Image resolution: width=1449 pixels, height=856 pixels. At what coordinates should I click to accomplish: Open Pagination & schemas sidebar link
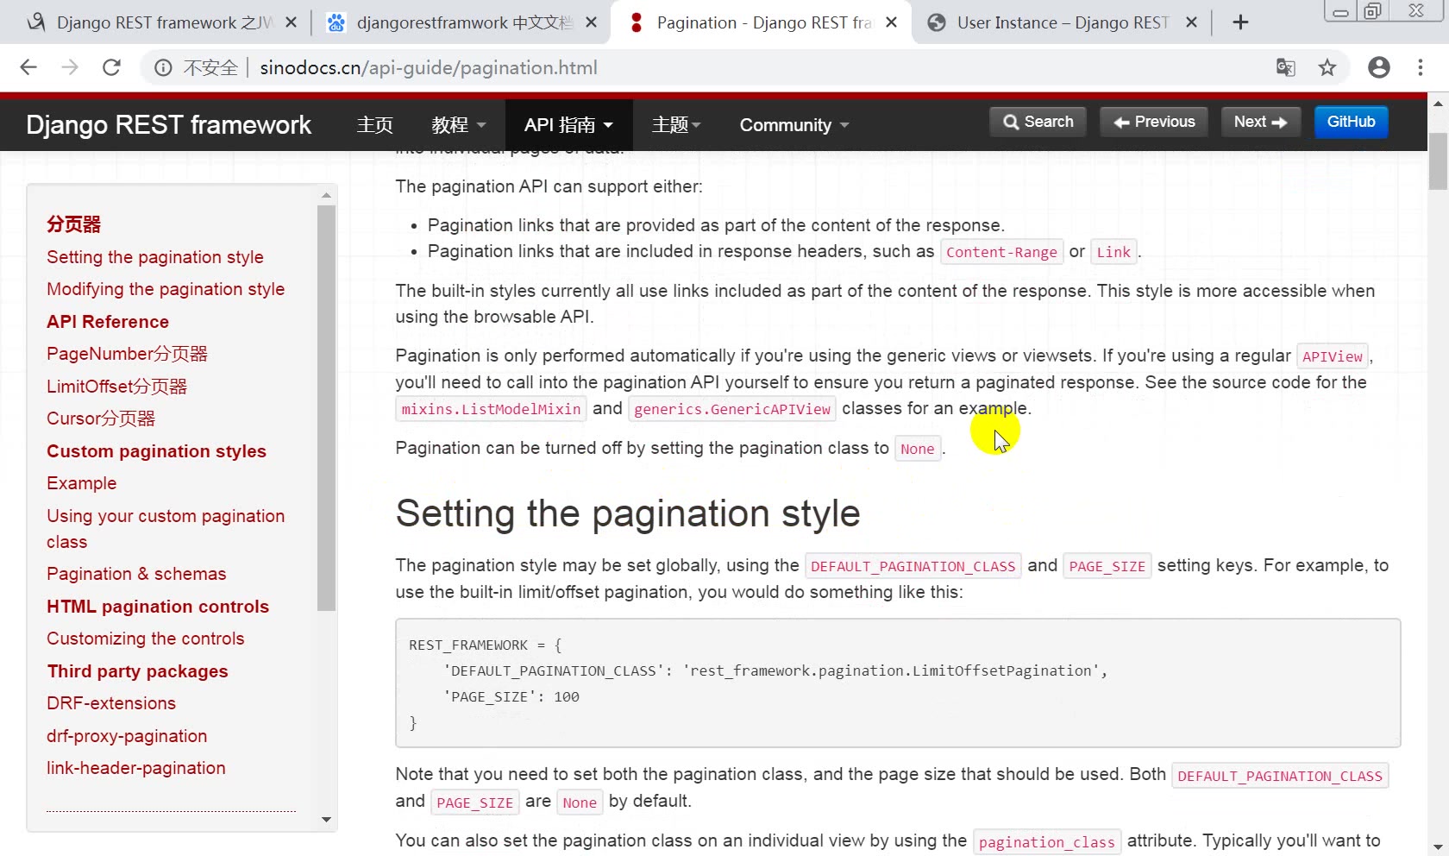136,574
